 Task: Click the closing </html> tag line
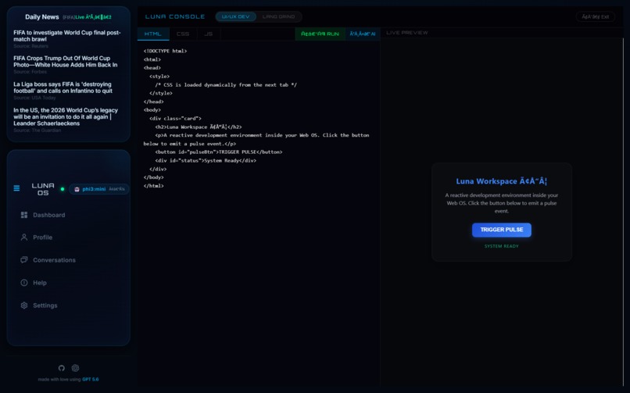(x=153, y=186)
